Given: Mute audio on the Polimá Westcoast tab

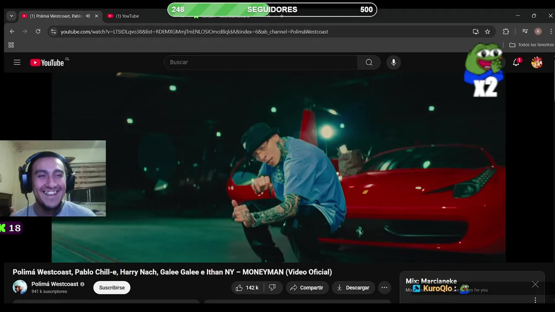Looking at the screenshot, I should 88,16.
